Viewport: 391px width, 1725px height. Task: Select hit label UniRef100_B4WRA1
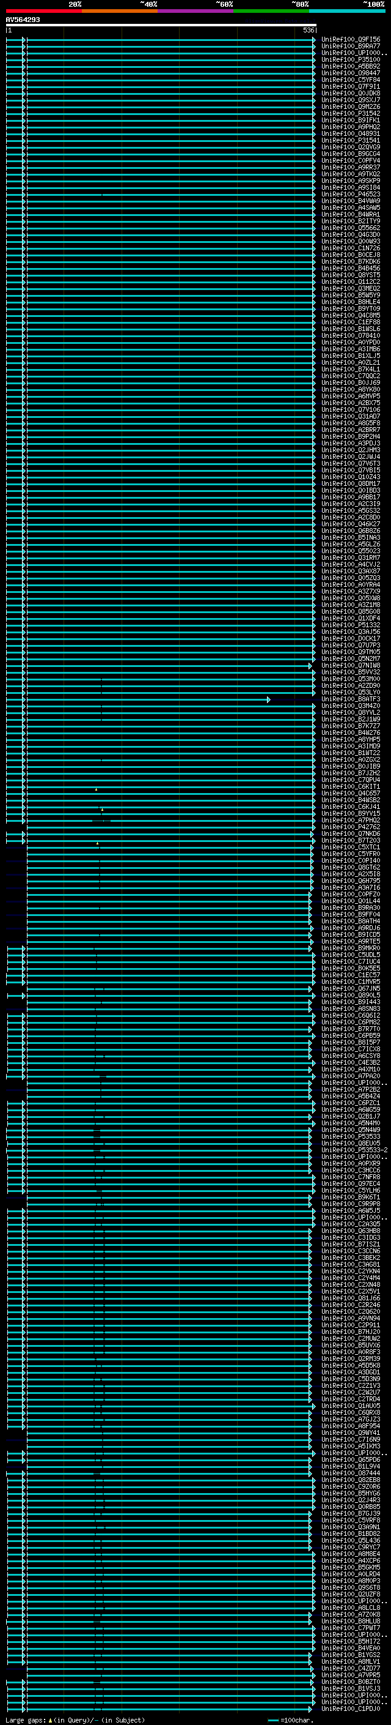(350, 214)
